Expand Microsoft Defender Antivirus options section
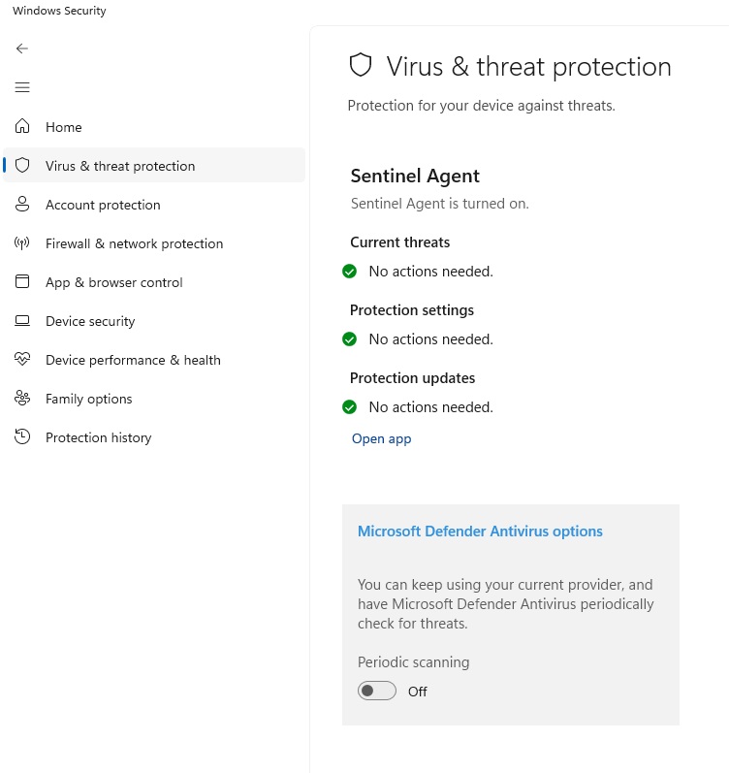729x773 pixels. [480, 531]
